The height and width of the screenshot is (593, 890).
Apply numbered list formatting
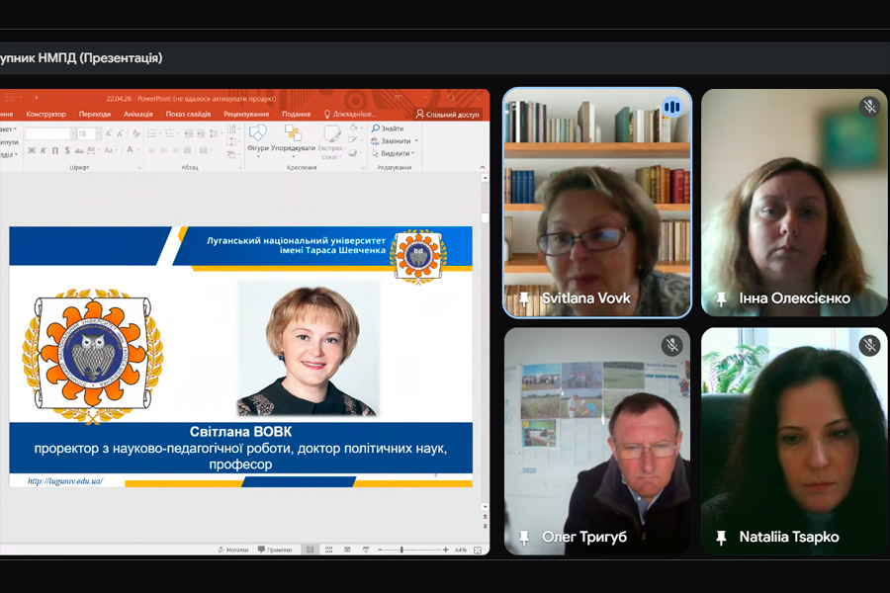(x=170, y=133)
